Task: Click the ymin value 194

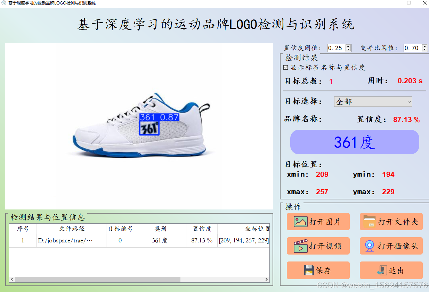Action: (x=388, y=174)
